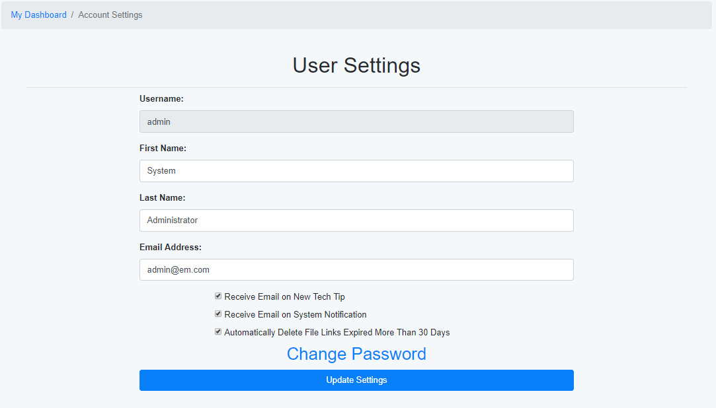Click the User Settings heading
The width and height of the screenshot is (716, 408).
tap(356, 65)
